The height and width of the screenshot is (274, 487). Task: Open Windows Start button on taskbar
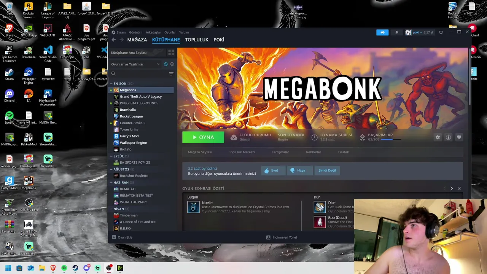(x=8, y=268)
